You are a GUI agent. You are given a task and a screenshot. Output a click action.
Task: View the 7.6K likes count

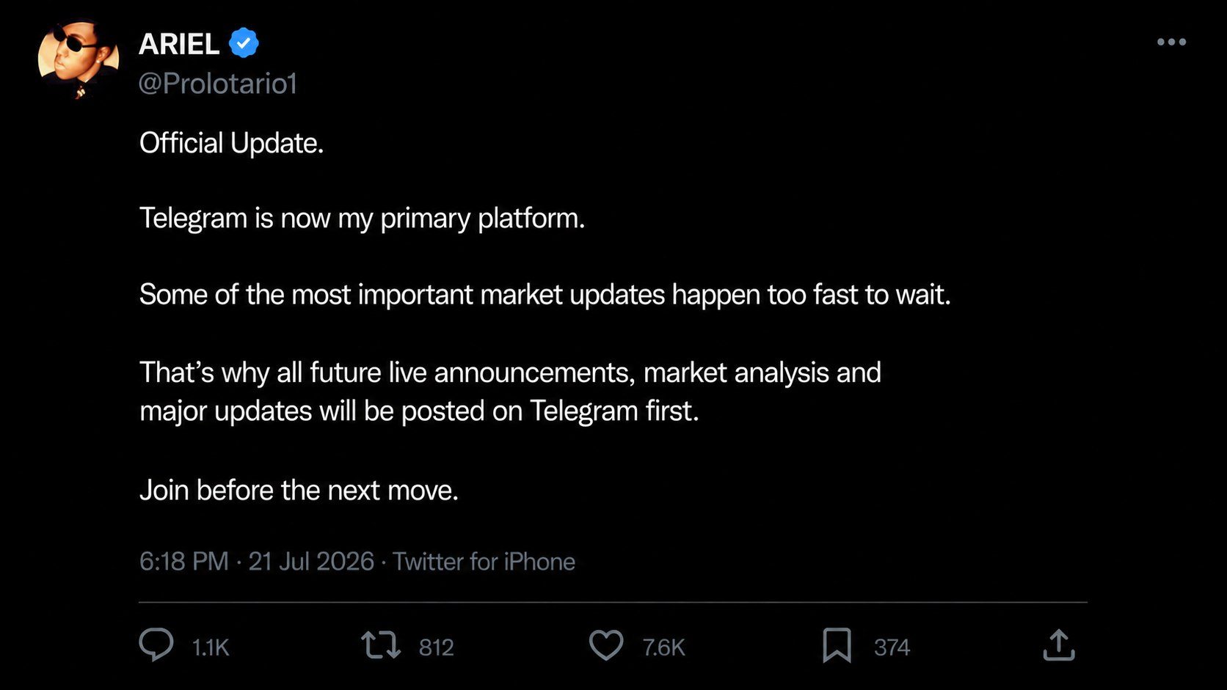663,647
